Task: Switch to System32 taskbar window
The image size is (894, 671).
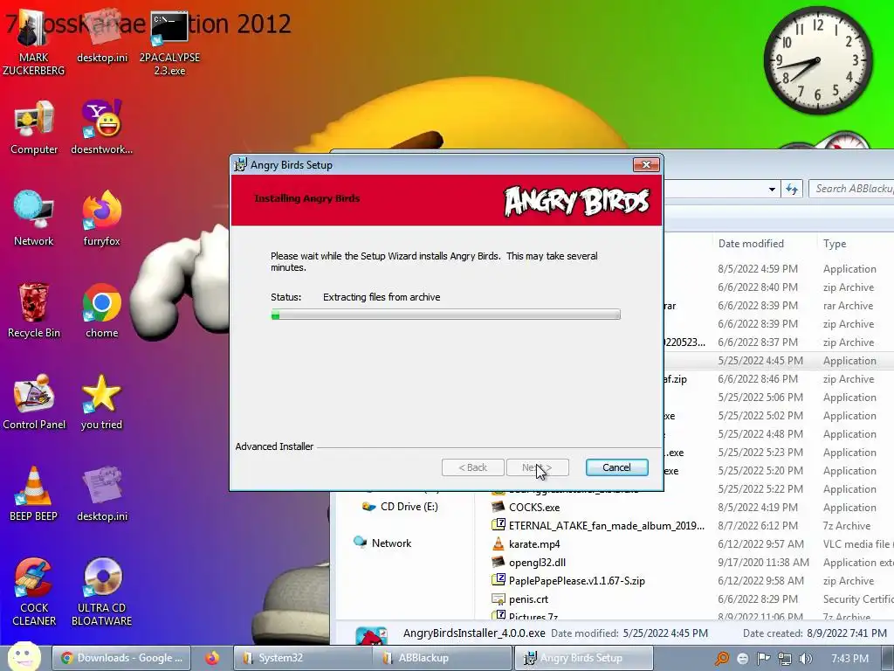Action: coord(301,658)
